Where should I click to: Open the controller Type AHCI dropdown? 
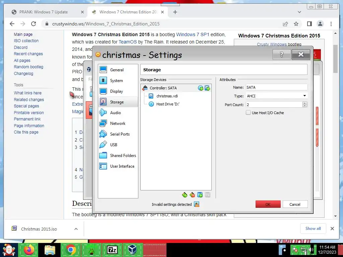pyautogui.click(x=276, y=96)
